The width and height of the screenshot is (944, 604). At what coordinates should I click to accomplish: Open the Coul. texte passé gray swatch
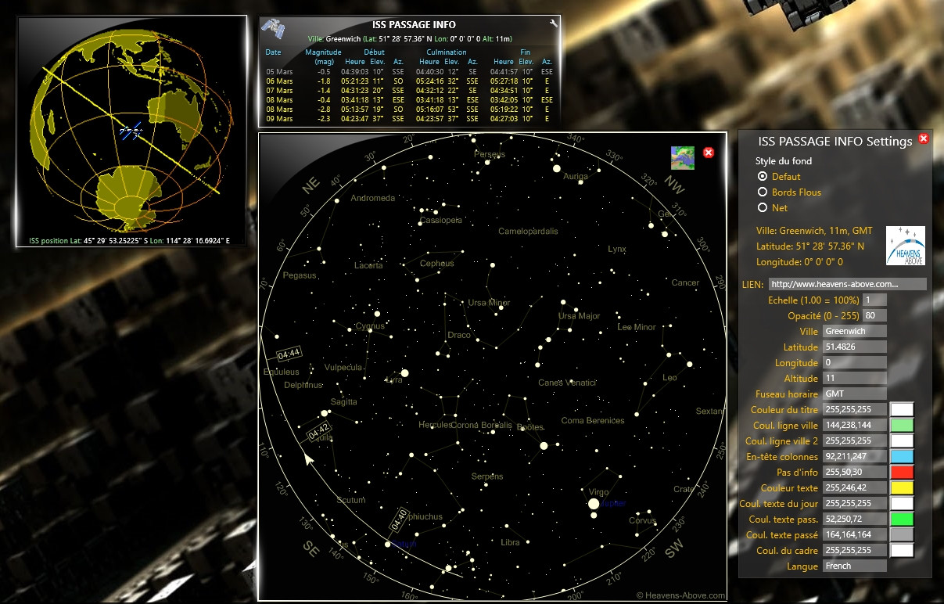coord(903,534)
